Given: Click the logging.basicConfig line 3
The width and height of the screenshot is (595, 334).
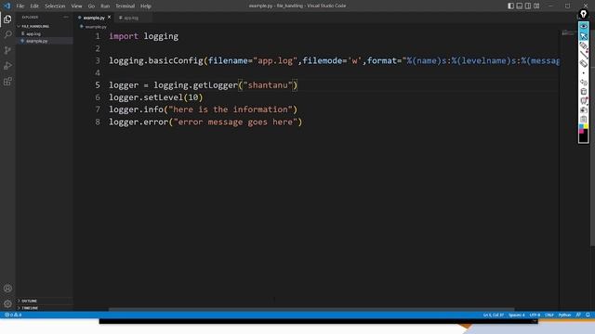Looking at the screenshot, I should pyautogui.click(x=334, y=61).
